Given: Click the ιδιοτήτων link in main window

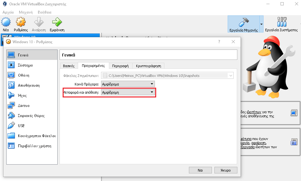Looking at the screenshot, I should click(254, 112).
